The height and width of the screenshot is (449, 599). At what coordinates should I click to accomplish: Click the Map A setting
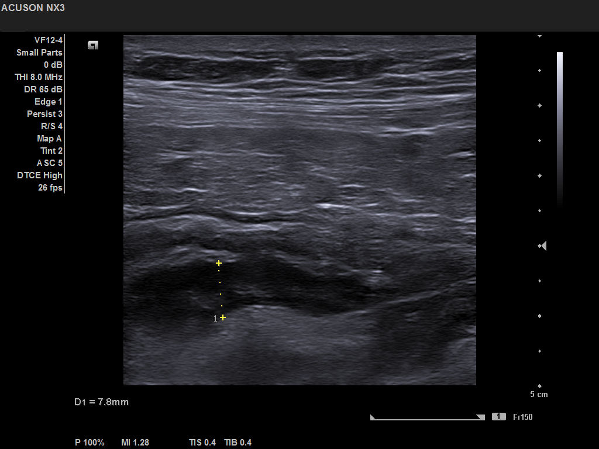[x=49, y=139]
